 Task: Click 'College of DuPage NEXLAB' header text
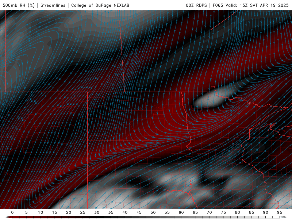(100, 5)
